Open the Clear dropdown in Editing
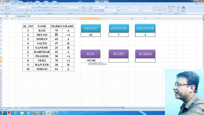This screenshot has height=115, width=204. (171, 11)
